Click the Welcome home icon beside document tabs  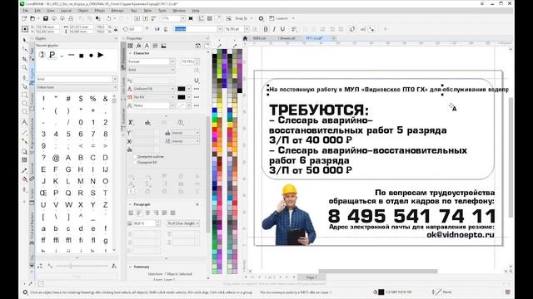click(245, 38)
